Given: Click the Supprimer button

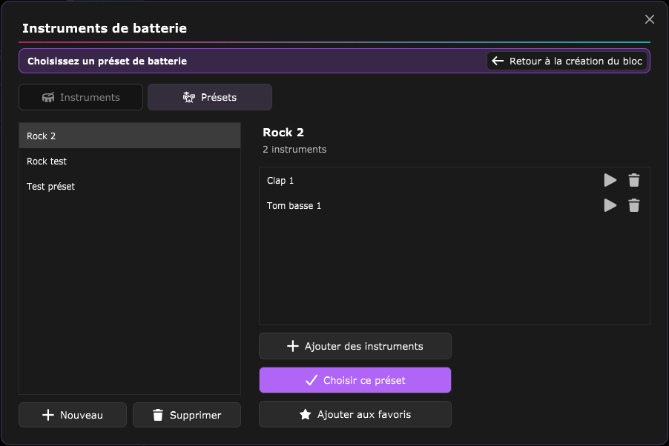Looking at the screenshot, I should click(187, 415).
